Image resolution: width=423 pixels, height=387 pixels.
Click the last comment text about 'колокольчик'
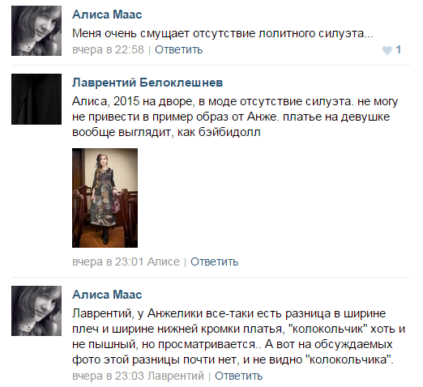(x=239, y=337)
